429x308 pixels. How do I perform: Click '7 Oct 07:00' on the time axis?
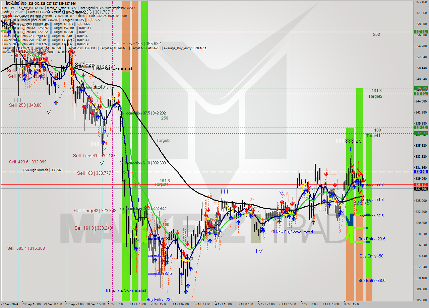point(310,304)
